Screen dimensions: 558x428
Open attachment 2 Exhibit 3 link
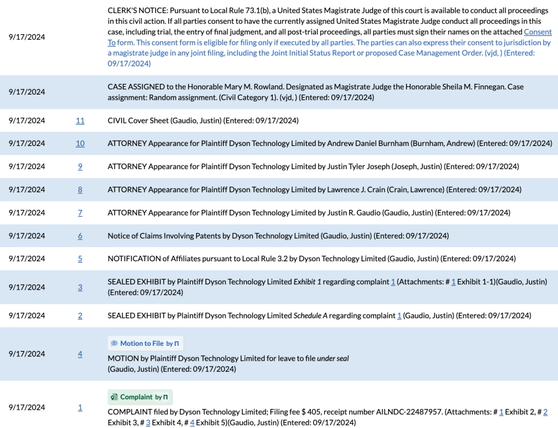click(545, 411)
